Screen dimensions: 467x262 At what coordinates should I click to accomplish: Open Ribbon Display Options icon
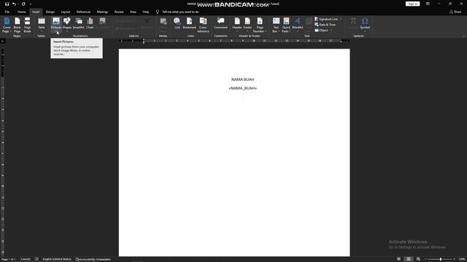pos(428,4)
